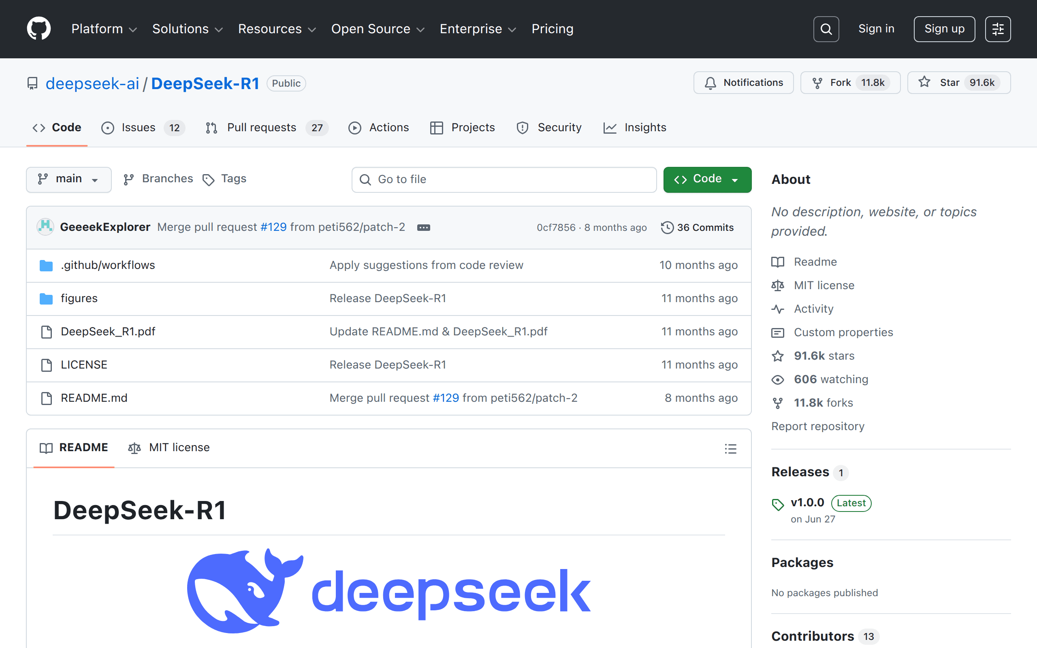Screen dimensions: 1037x648
Task: Toggle the README table of contents outline
Action: tap(730, 448)
